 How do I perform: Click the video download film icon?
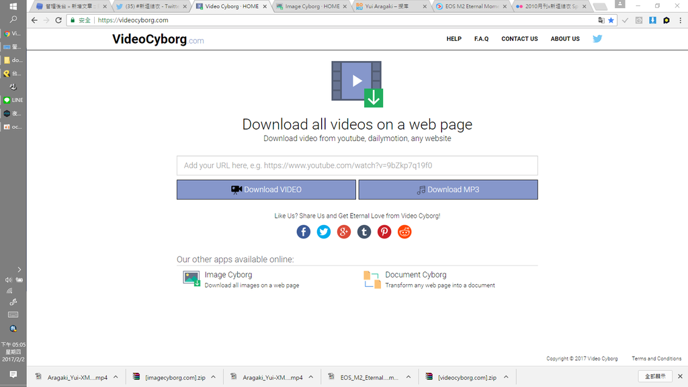click(357, 84)
